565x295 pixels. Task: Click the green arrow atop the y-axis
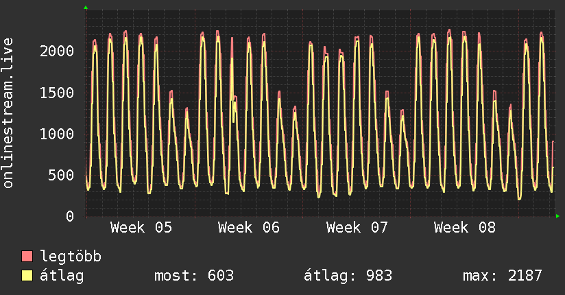[86, 8]
